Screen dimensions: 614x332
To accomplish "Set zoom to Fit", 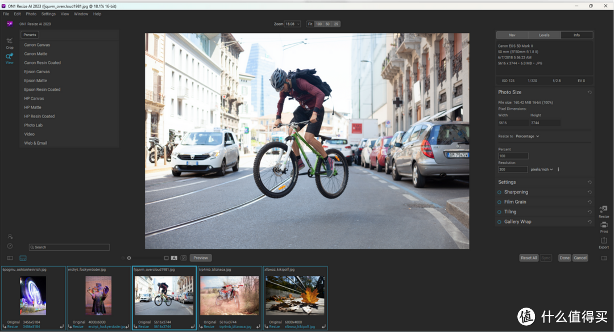I will pos(310,24).
